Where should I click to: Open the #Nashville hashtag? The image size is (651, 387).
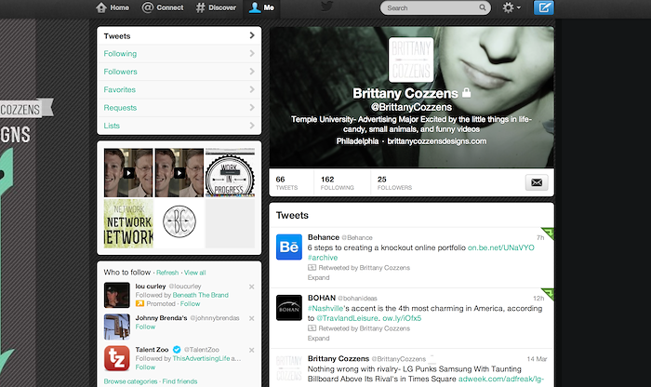[x=325, y=308]
